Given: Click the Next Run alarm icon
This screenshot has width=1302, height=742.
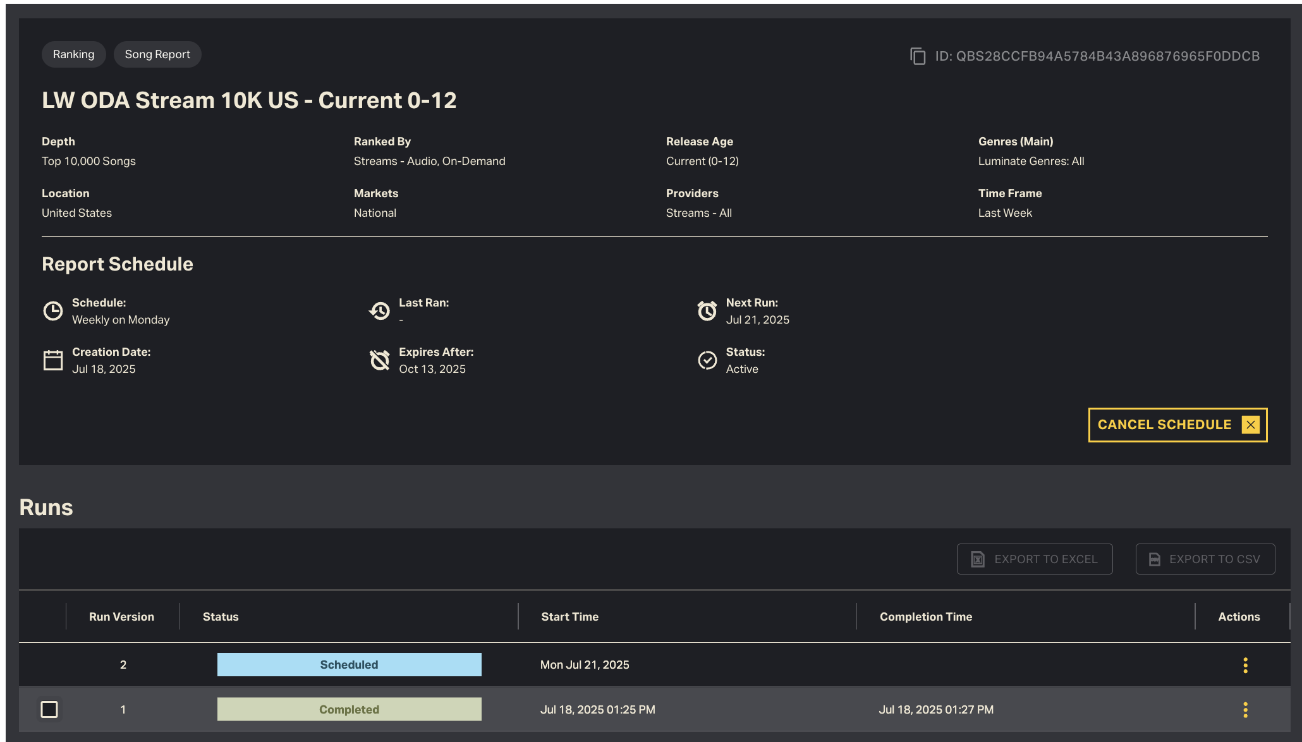Looking at the screenshot, I should [x=707, y=311].
